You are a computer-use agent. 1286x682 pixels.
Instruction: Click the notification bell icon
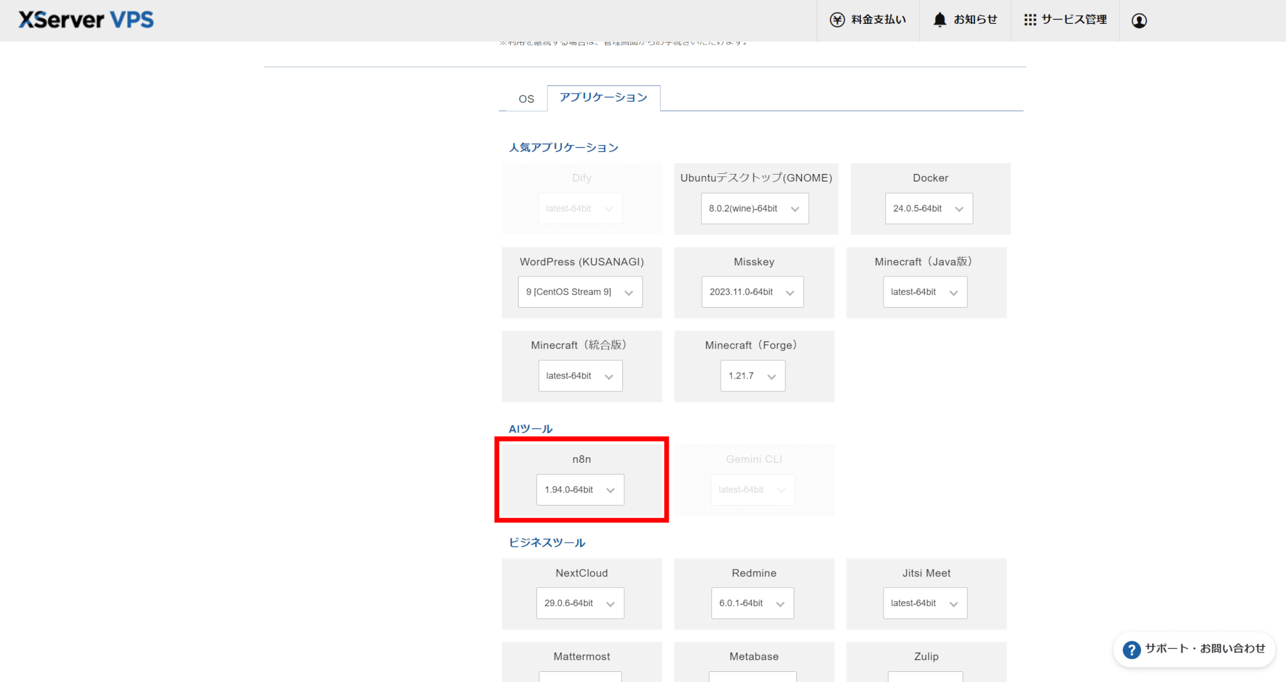point(939,20)
